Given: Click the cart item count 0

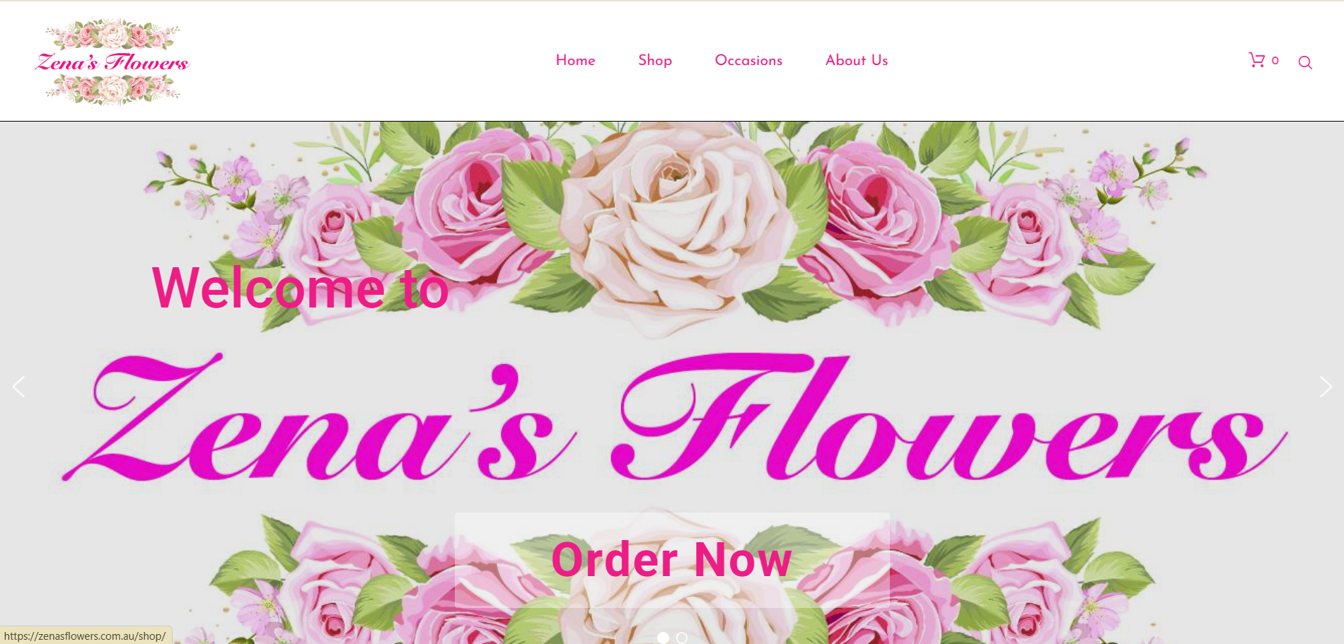Looking at the screenshot, I should tap(1275, 61).
